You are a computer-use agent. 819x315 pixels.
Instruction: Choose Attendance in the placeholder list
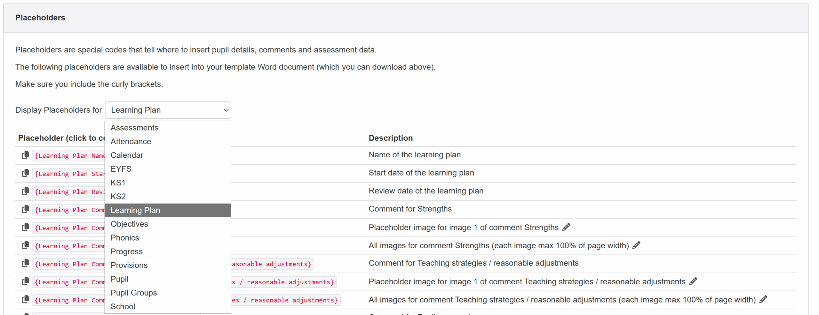131,141
